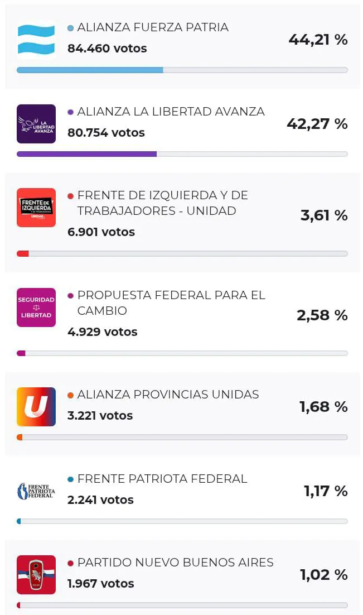Click the blue dot beside Alianza Fuerza Patria
Image resolution: width=363 pixels, height=615 pixels.
pos(70,28)
